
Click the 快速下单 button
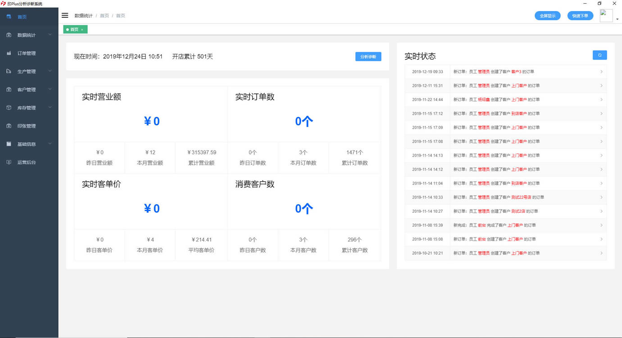tap(580, 15)
